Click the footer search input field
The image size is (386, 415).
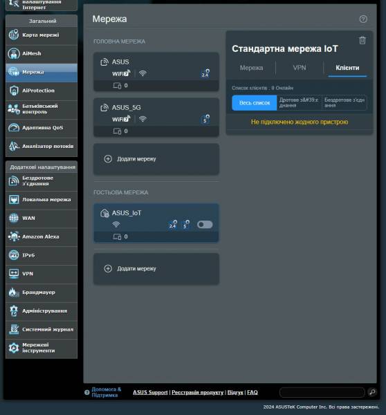tap(322, 392)
